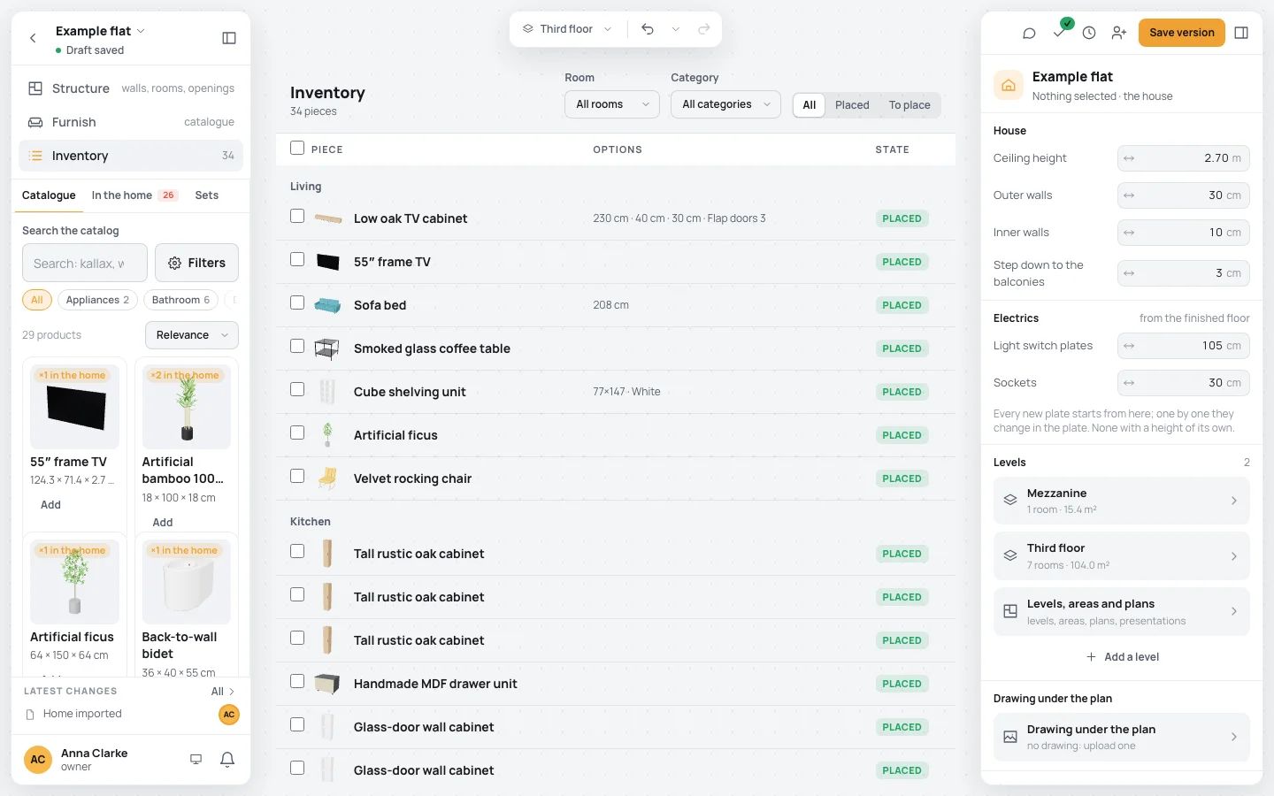Select the 55″ frame TV row checkbox
Screen dimensions: 1274x796
[297, 260]
